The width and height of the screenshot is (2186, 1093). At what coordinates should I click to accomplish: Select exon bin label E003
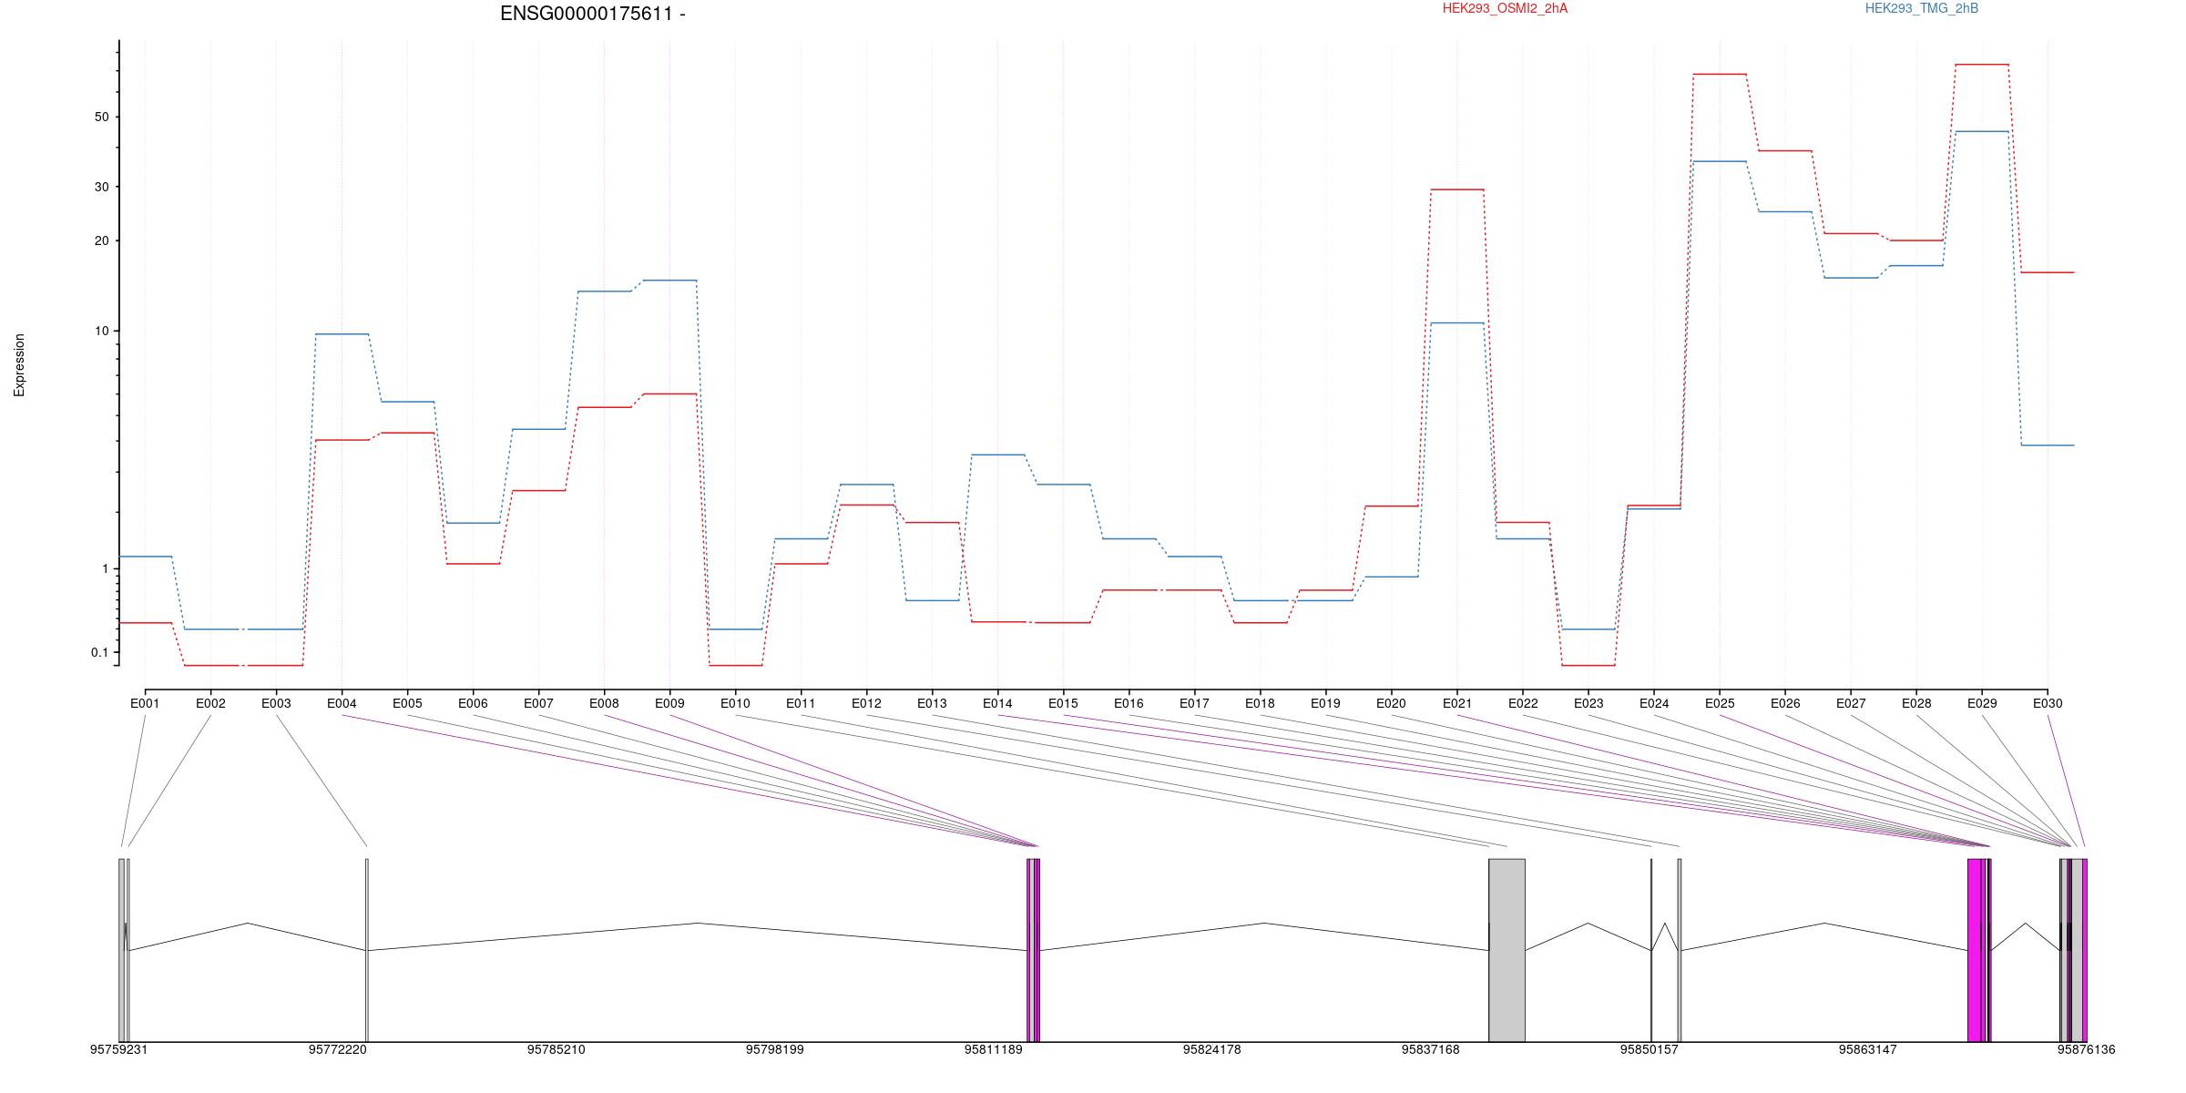tap(276, 703)
